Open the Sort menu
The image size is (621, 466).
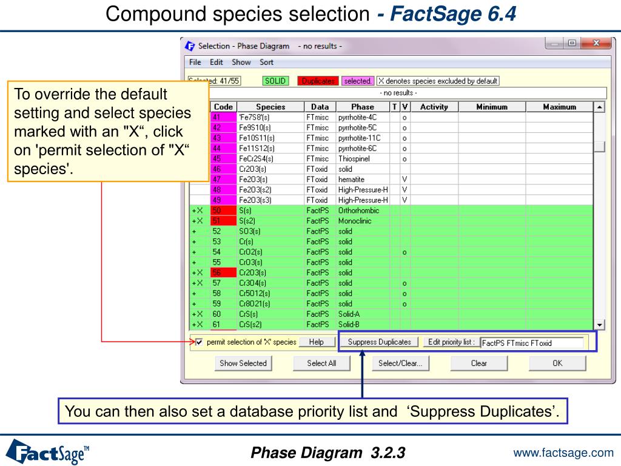coord(267,62)
